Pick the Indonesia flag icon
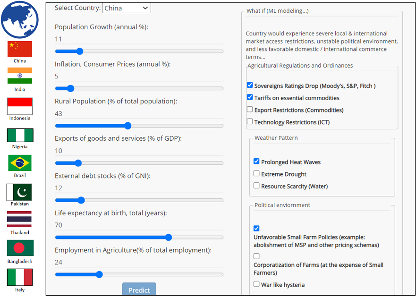 click(x=20, y=106)
